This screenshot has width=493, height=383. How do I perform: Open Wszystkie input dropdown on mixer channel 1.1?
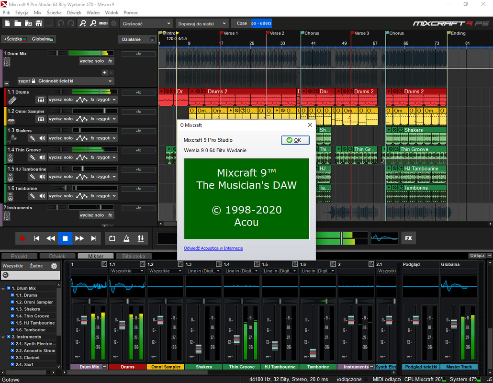pyautogui.click(x=127, y=271)
